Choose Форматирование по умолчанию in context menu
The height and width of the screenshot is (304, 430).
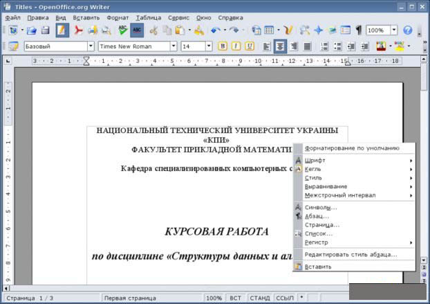[x=355, y=148]
